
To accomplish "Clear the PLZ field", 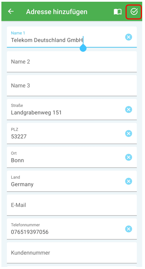I will 129,134.
